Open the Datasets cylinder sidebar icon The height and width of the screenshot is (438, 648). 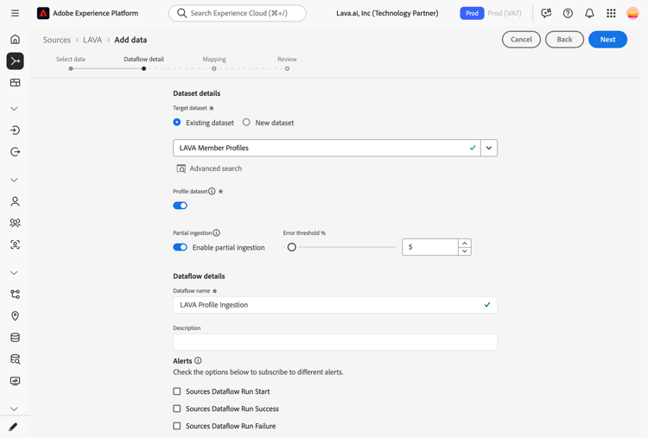(x=15, y=338)
